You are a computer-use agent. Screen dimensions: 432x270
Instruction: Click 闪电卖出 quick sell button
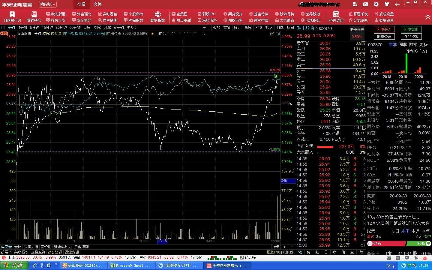(x=411, y=29)
